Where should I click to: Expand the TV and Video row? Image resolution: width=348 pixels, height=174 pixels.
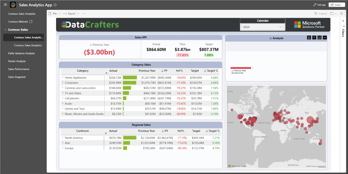[63, 93]
